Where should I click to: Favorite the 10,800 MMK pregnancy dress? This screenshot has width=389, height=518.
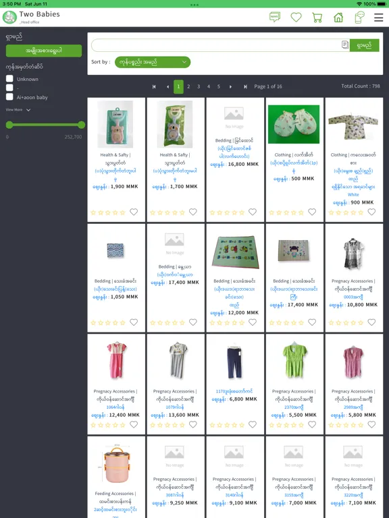371,322
